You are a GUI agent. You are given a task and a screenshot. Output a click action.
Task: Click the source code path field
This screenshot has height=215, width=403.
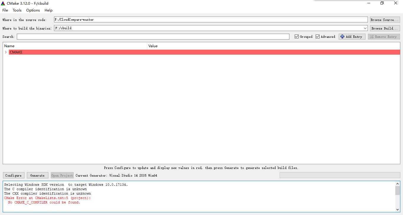pyautogui.click(x=211, y=19)
